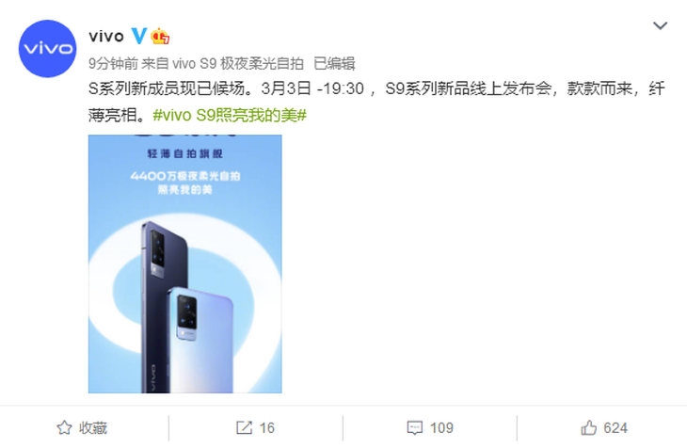The width and height of the screenshot is (687, 448).
Task: Click the 收藏 favorite text button
Action: [x=93, y=427]
